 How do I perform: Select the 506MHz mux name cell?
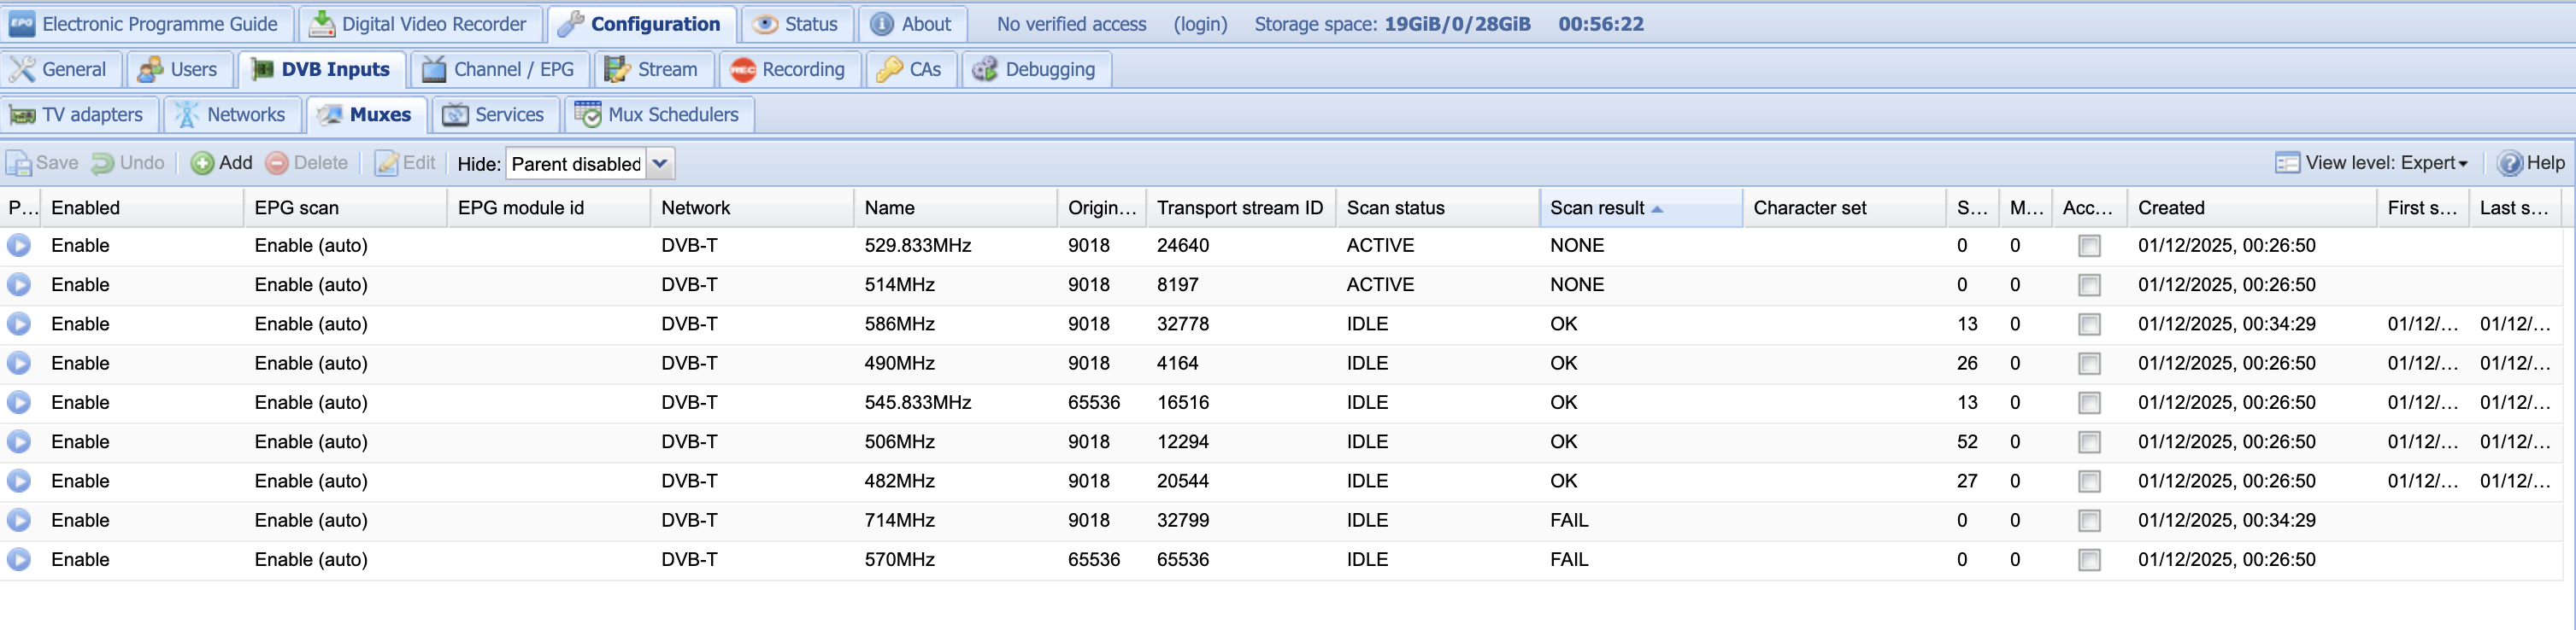tap(899, 442)
